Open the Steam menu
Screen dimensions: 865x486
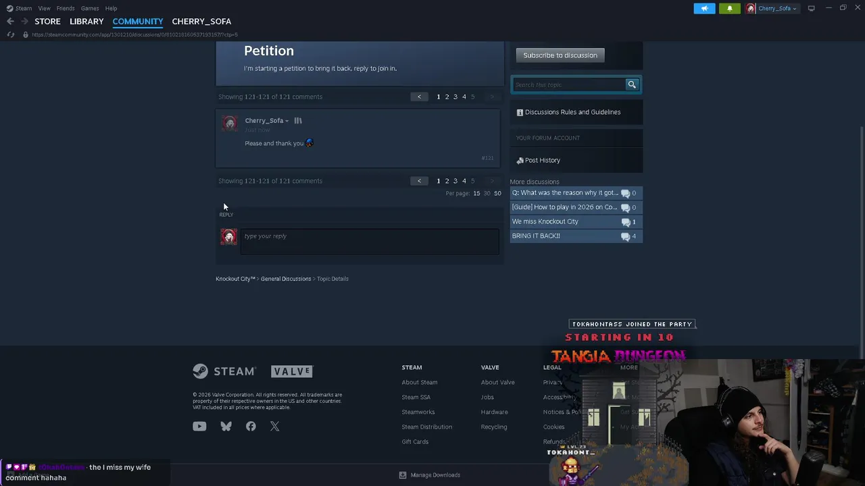24,8
